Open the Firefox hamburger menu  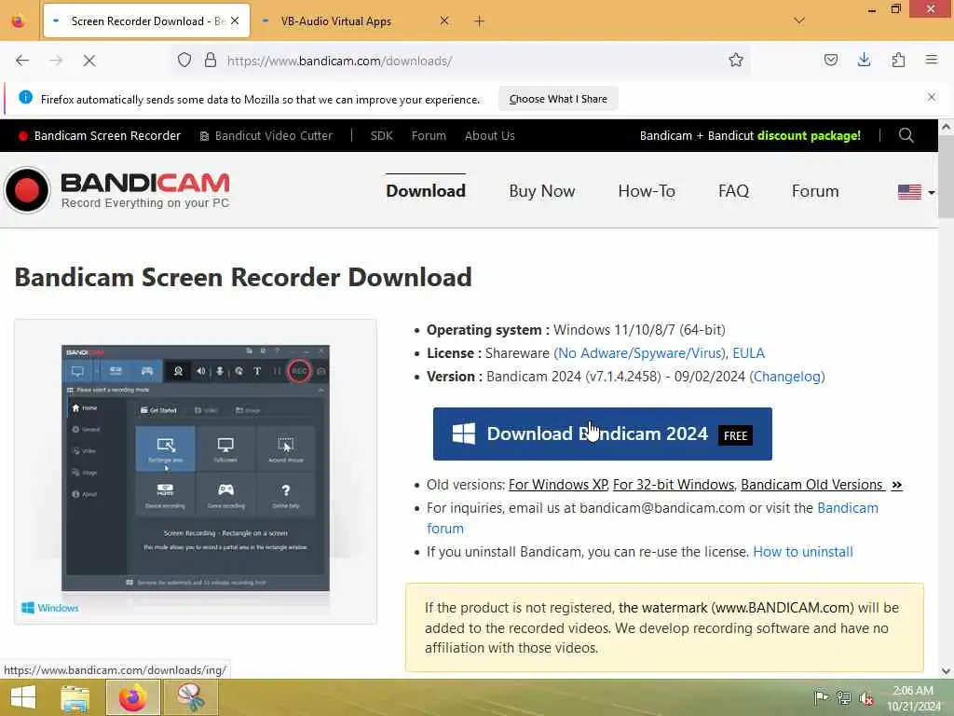point(932,60)
